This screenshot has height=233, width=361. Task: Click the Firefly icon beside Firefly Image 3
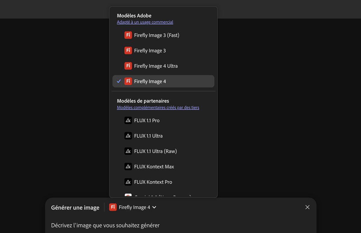click(x=128, y=51)
